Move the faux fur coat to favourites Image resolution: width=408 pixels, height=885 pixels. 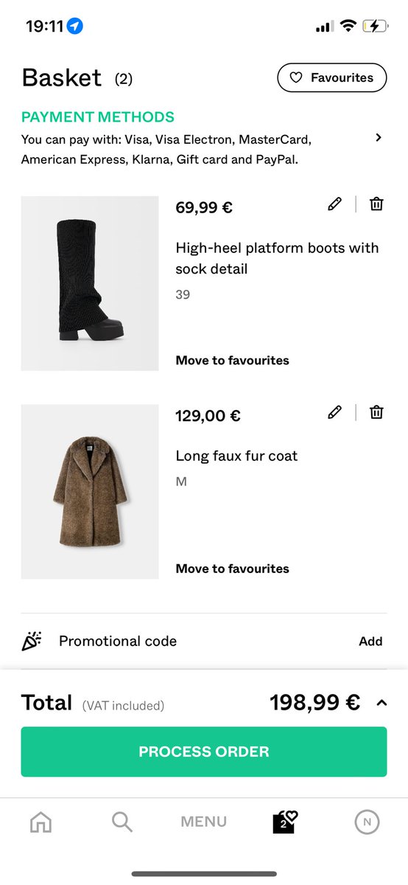[x=232, y=569]
